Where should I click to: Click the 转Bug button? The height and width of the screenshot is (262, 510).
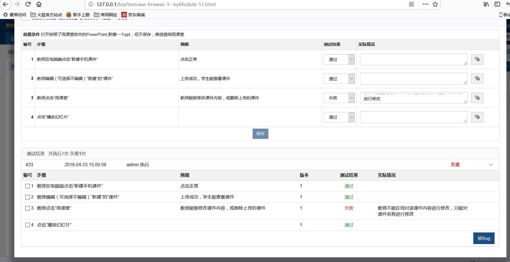[484, 238]
